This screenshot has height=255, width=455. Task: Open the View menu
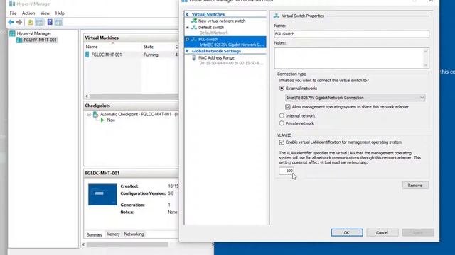click(45, 13)
